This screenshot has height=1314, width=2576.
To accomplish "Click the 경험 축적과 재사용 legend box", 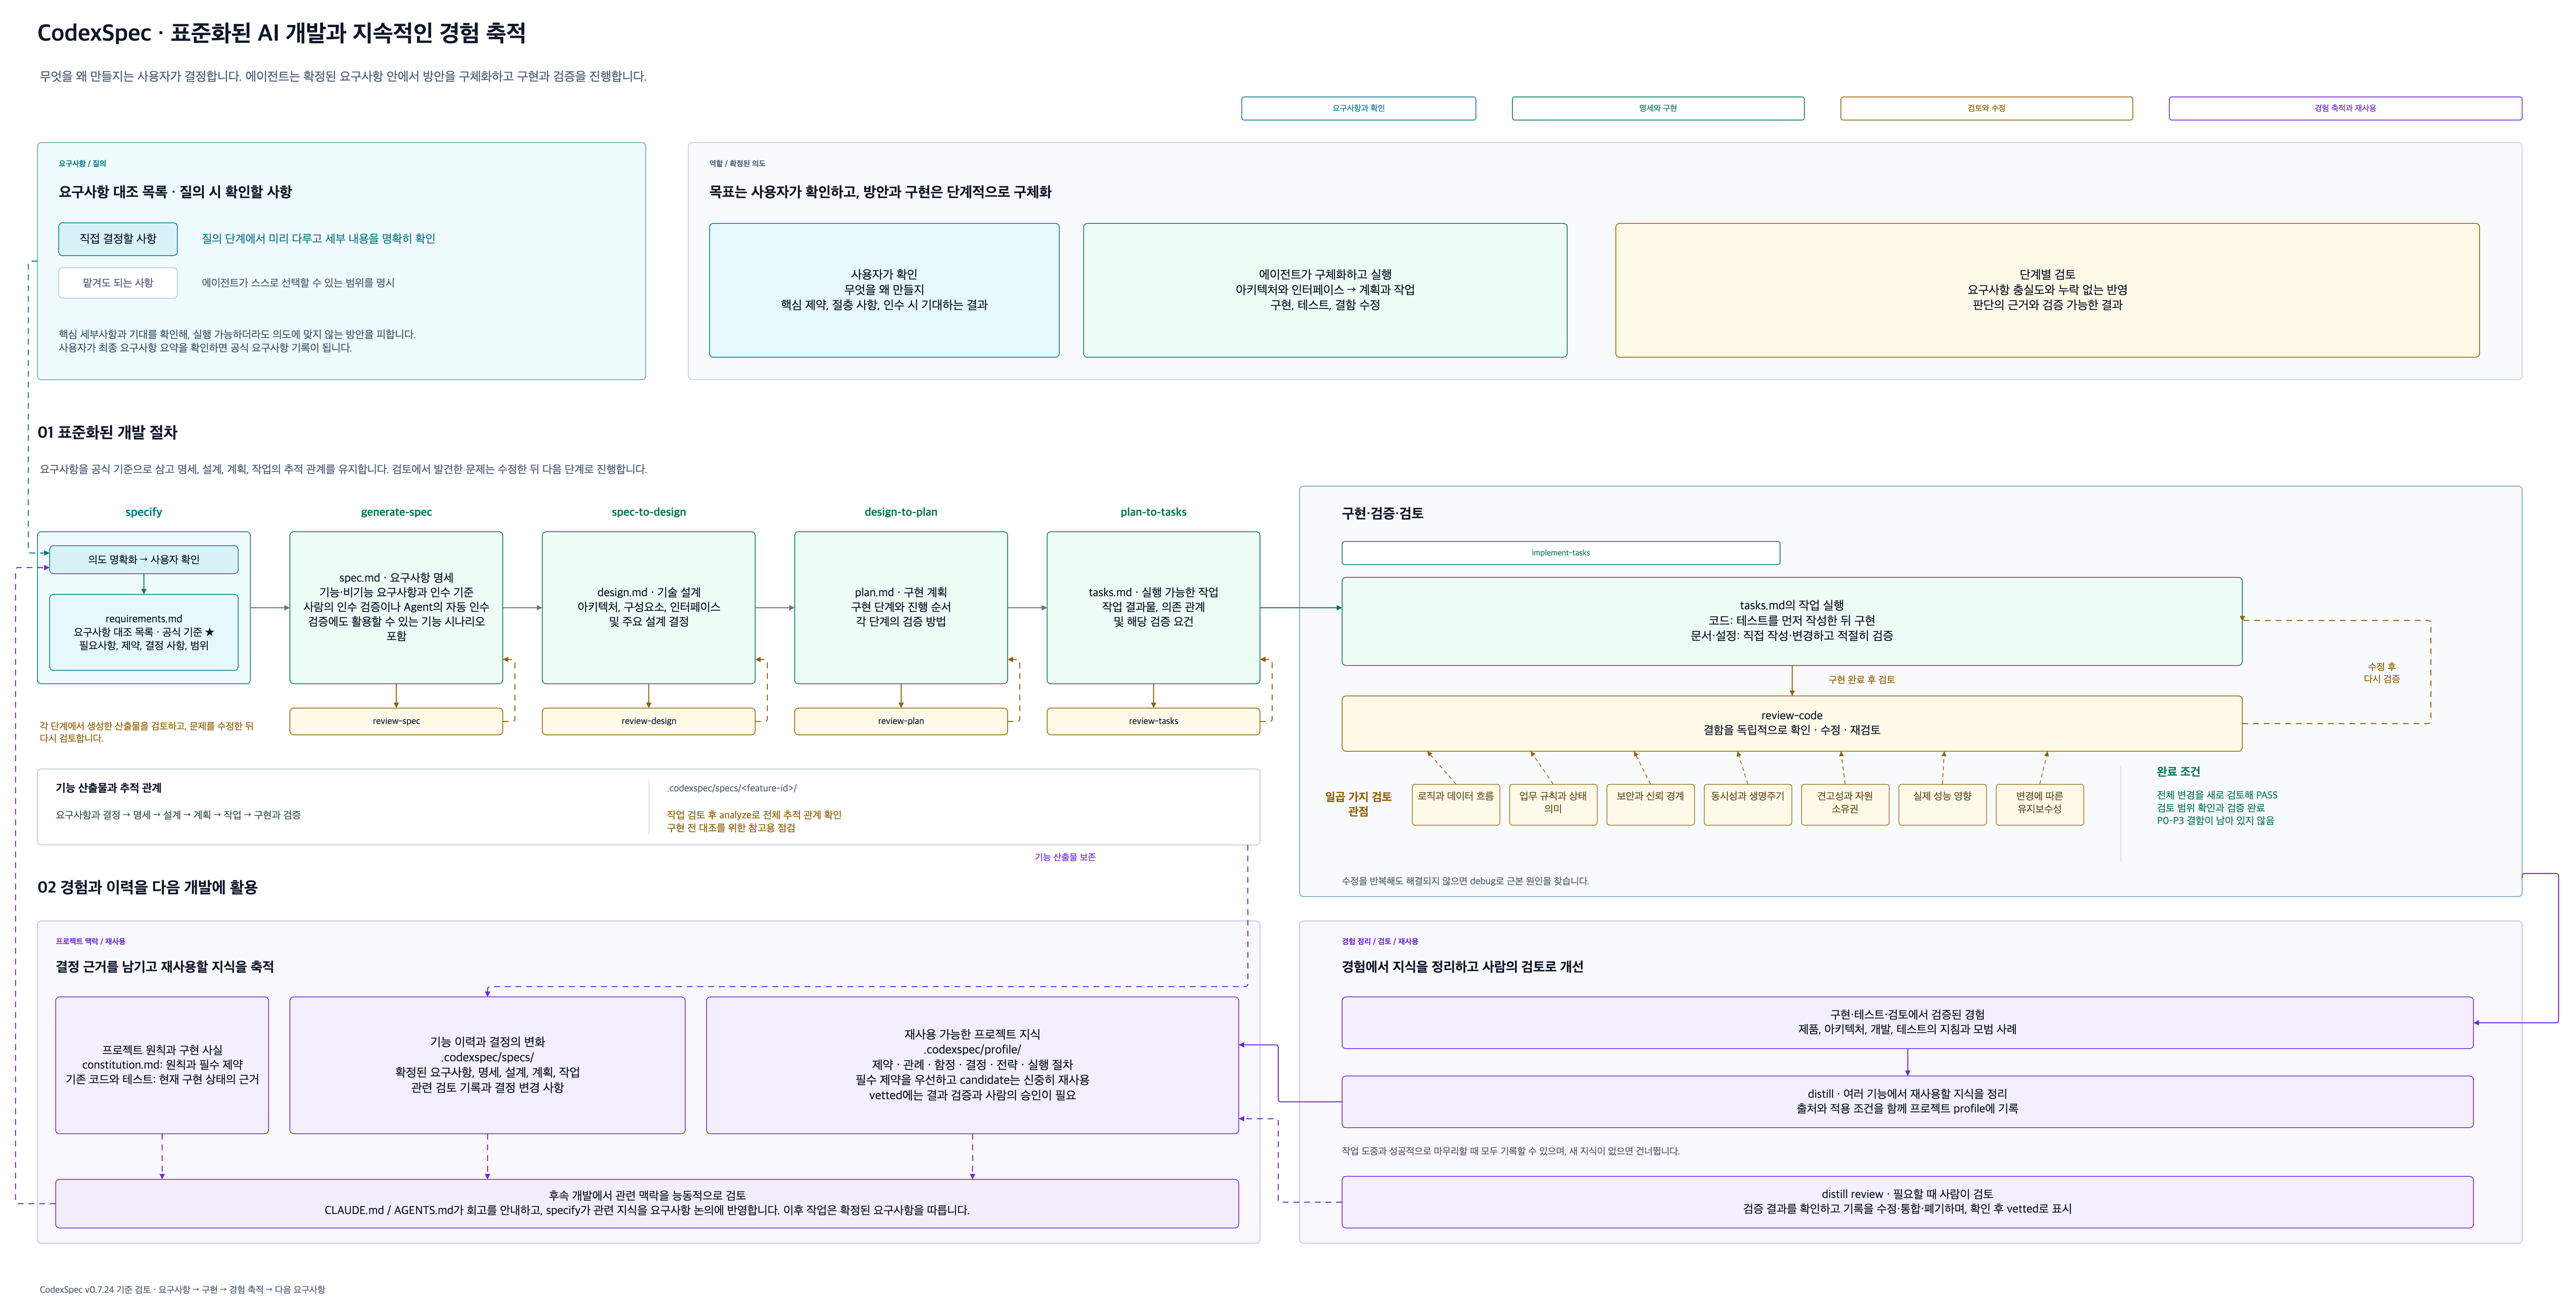I will 2345,108.
